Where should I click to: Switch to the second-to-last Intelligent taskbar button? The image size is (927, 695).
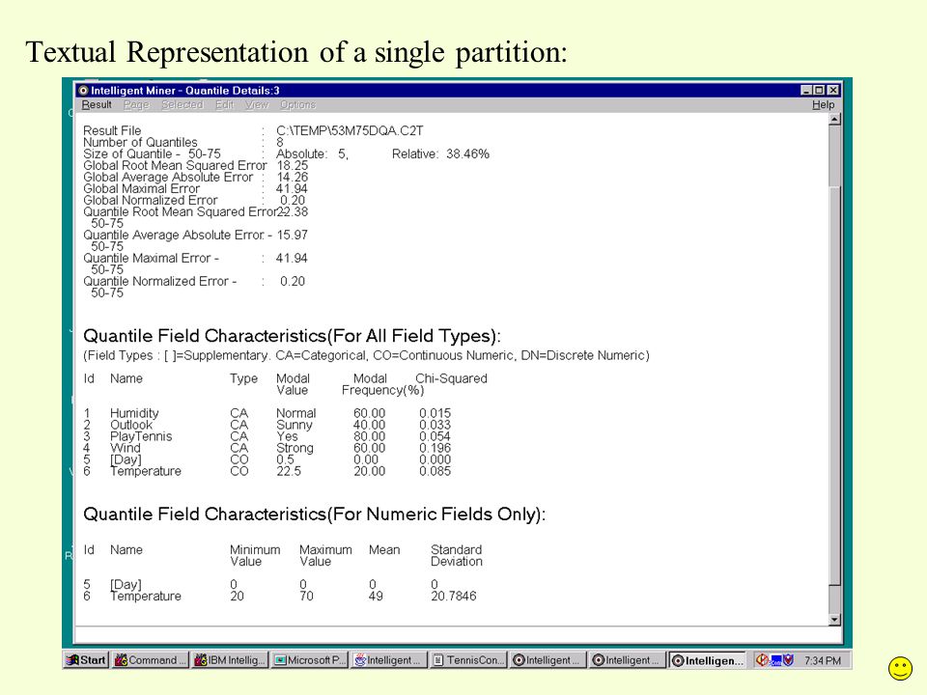(628, 660)
